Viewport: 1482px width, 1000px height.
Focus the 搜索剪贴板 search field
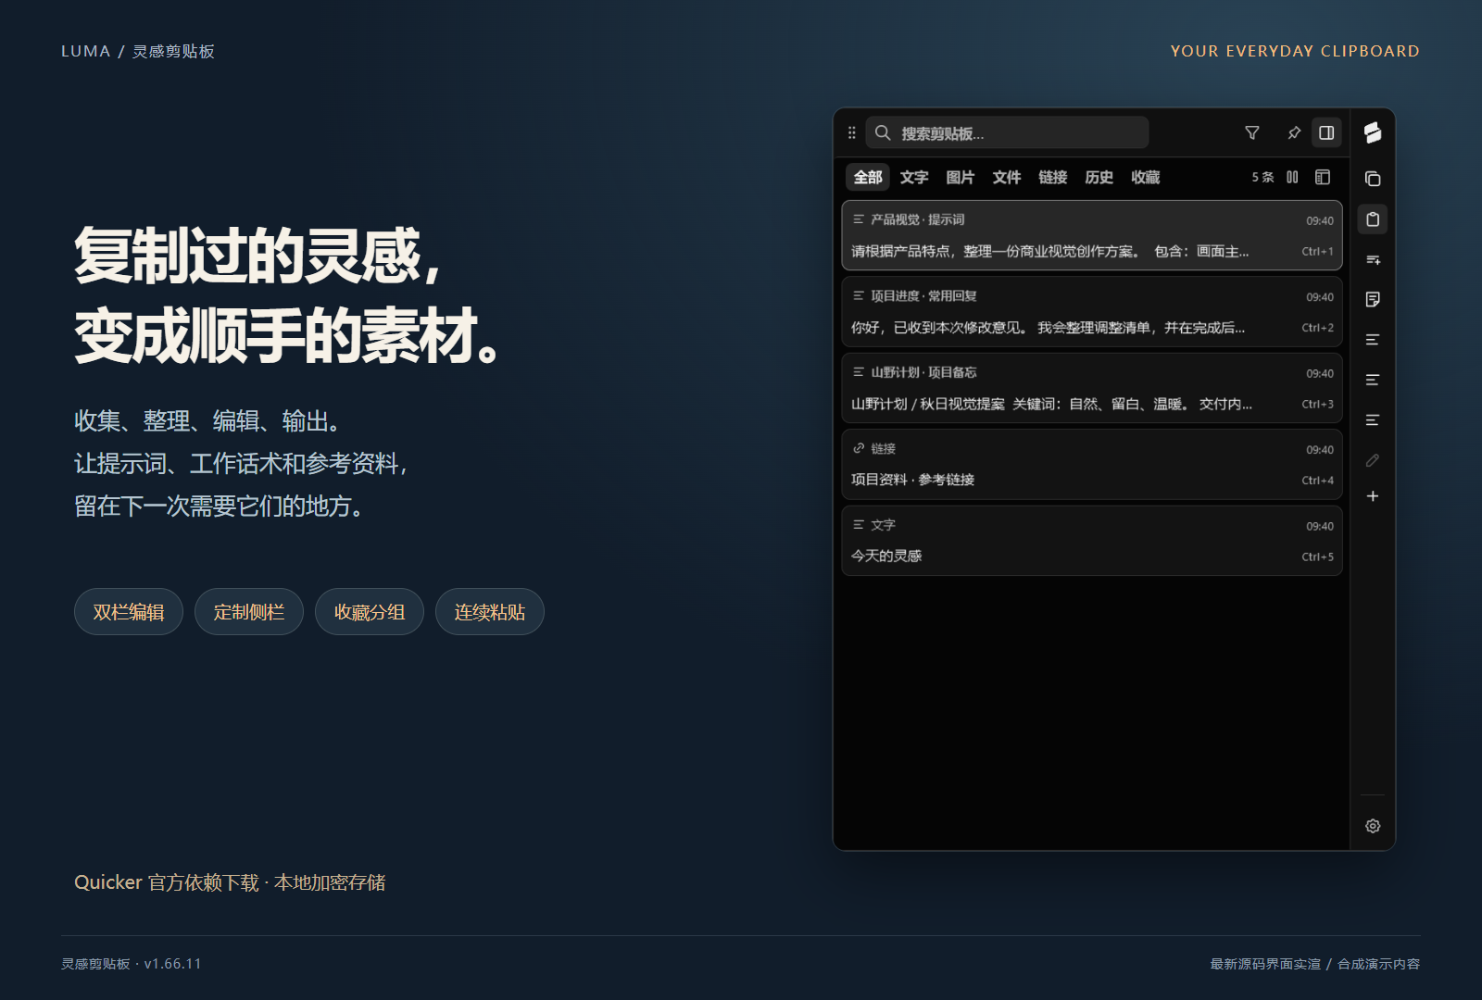1007,133
